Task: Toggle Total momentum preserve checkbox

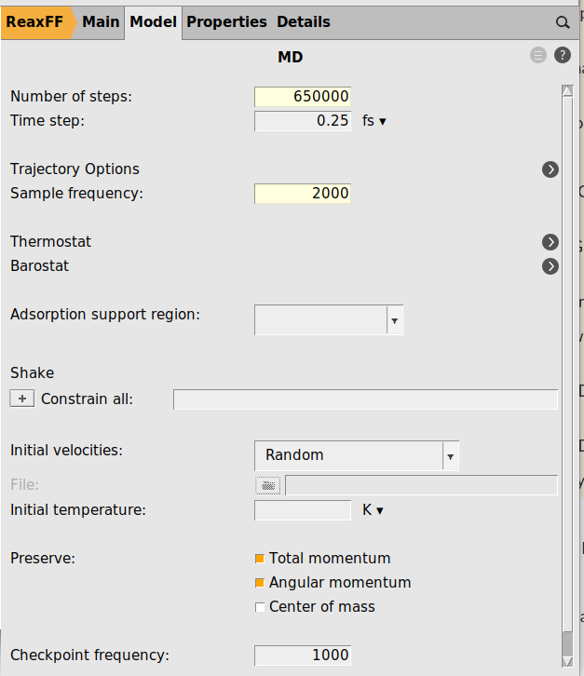Action: 260,559
